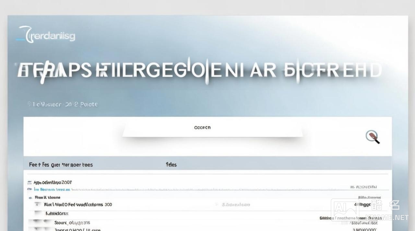Viewport: 415px width, 231px height.
Task: Click the small icon before the first list row
Action: [x=30, y=182]
